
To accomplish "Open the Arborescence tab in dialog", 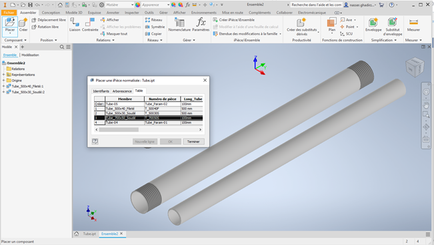I will click(122, 91).
